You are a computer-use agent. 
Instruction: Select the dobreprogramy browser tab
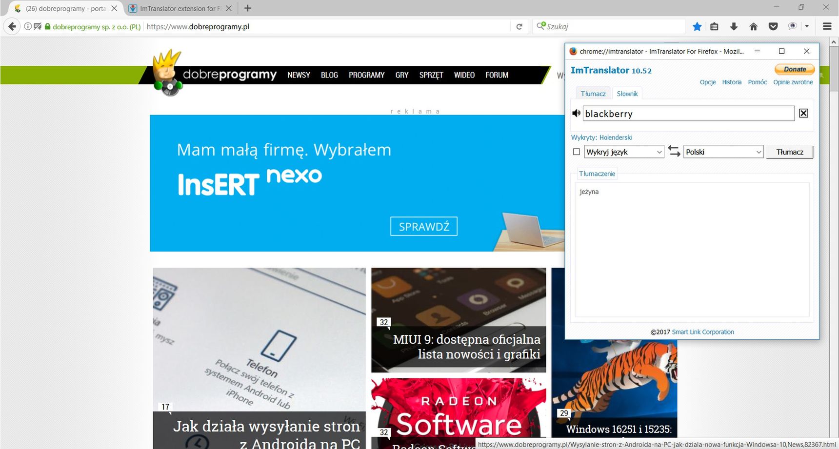pos(65,8)
